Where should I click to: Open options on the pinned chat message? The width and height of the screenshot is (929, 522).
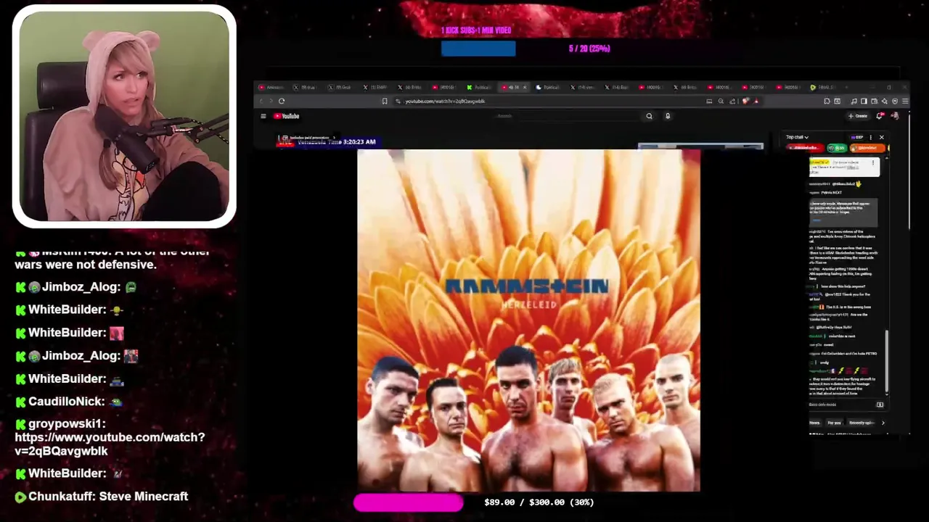point(873,163)
